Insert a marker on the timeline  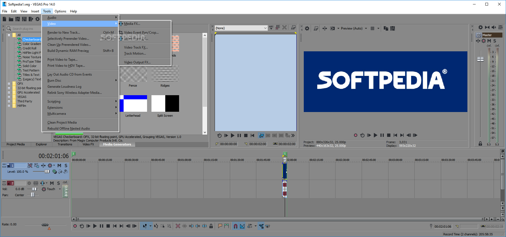tap(220, 226)
